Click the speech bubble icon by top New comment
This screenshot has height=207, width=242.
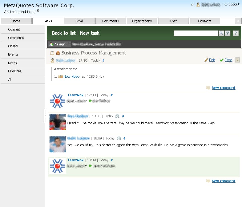coord(208,88)
